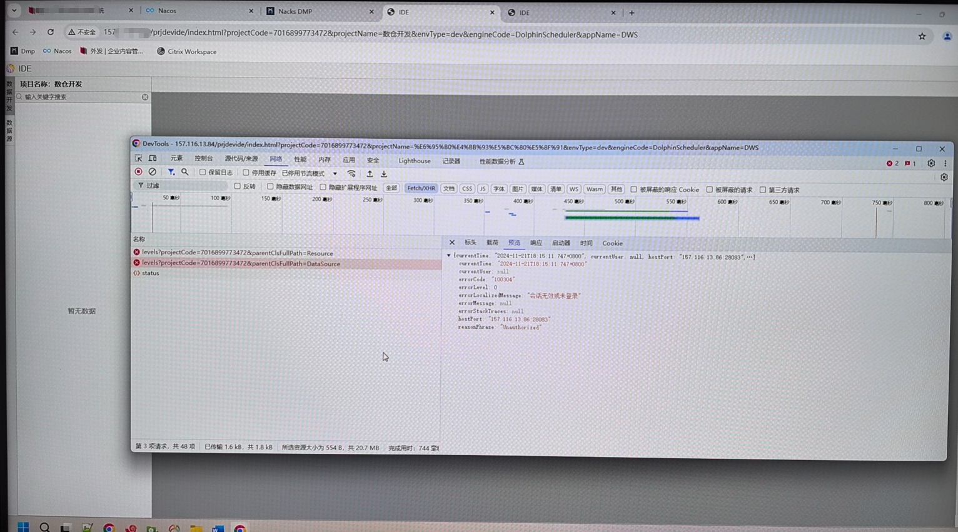Click the 输入关键字搜索 search field

81,98
